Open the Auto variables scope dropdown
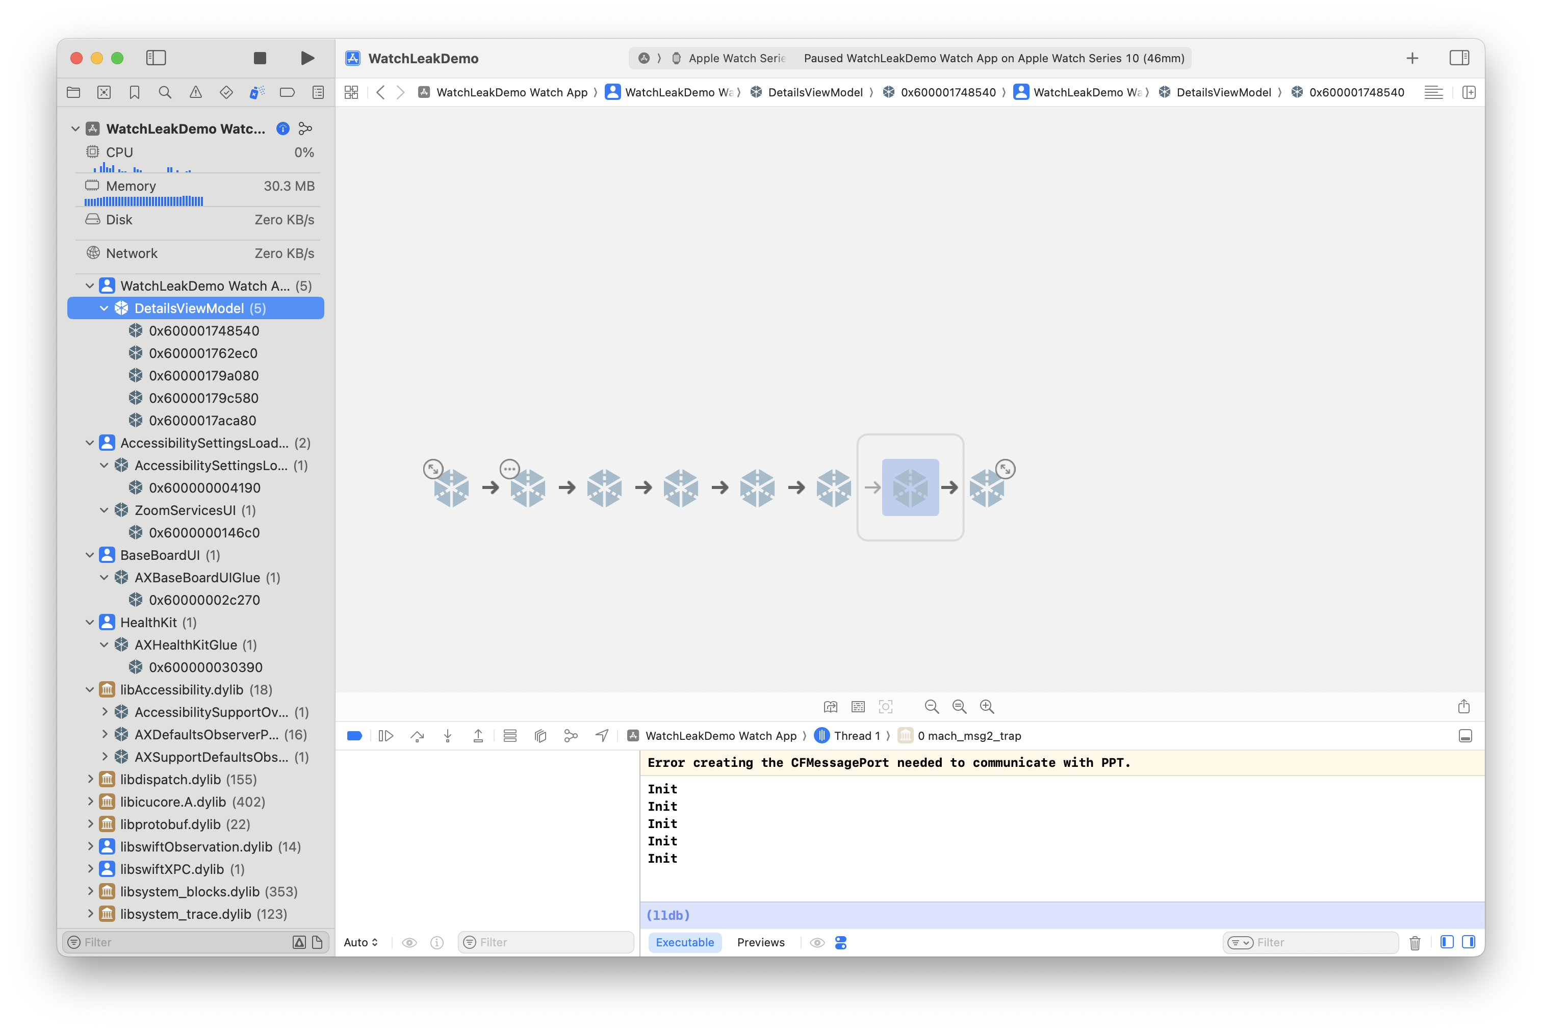1542x1032 pixels. (x=361, y=942)
